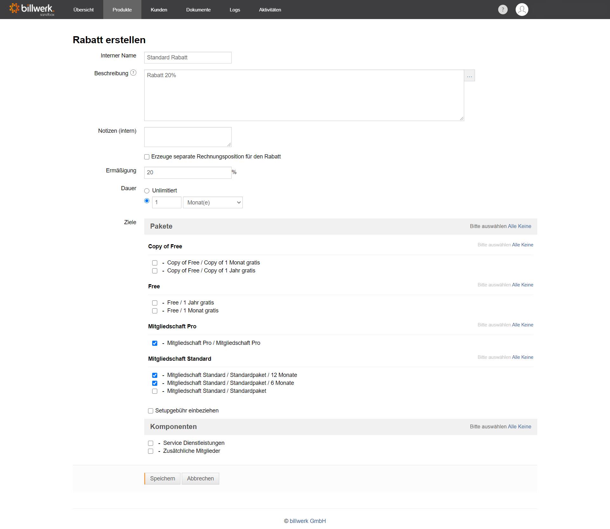Viewport: 610px width, 529px height.
Task: Uncheck Standardpaket / 6 Monate
Action: 155,383
